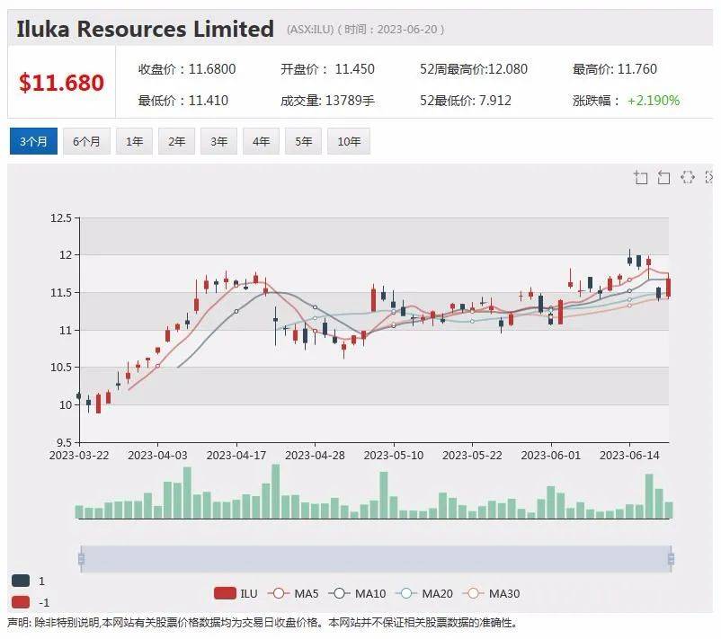
Task: Activate the area zoom tool icon
Action: coord(640,177)
